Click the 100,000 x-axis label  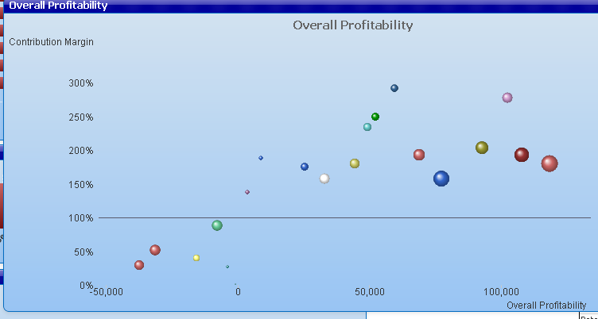tap(501, 292)
